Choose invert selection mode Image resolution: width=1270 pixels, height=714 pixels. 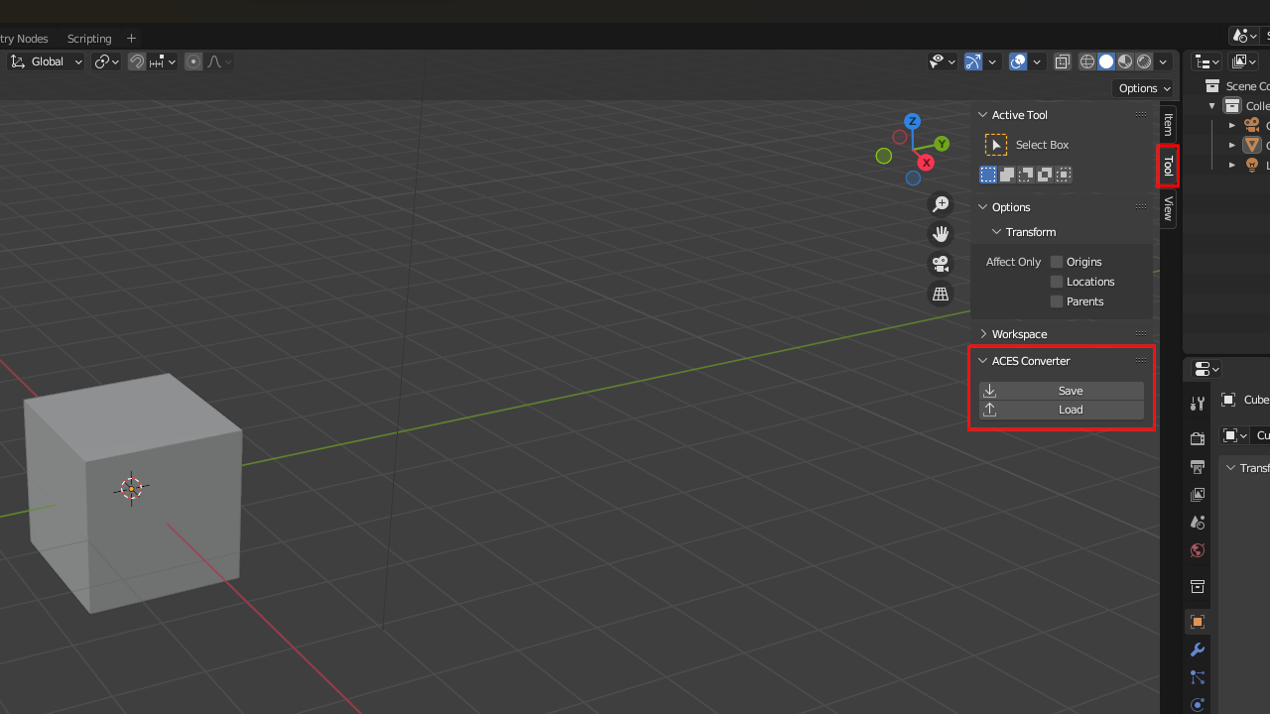pos(1045,175)
